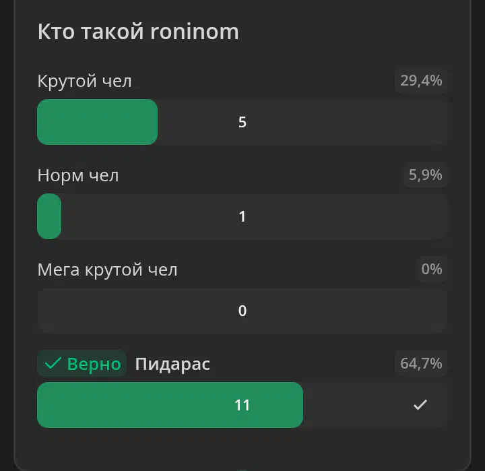
Task: Click the green checkmark icon beside Верно
Action: (x=53, y=363)
